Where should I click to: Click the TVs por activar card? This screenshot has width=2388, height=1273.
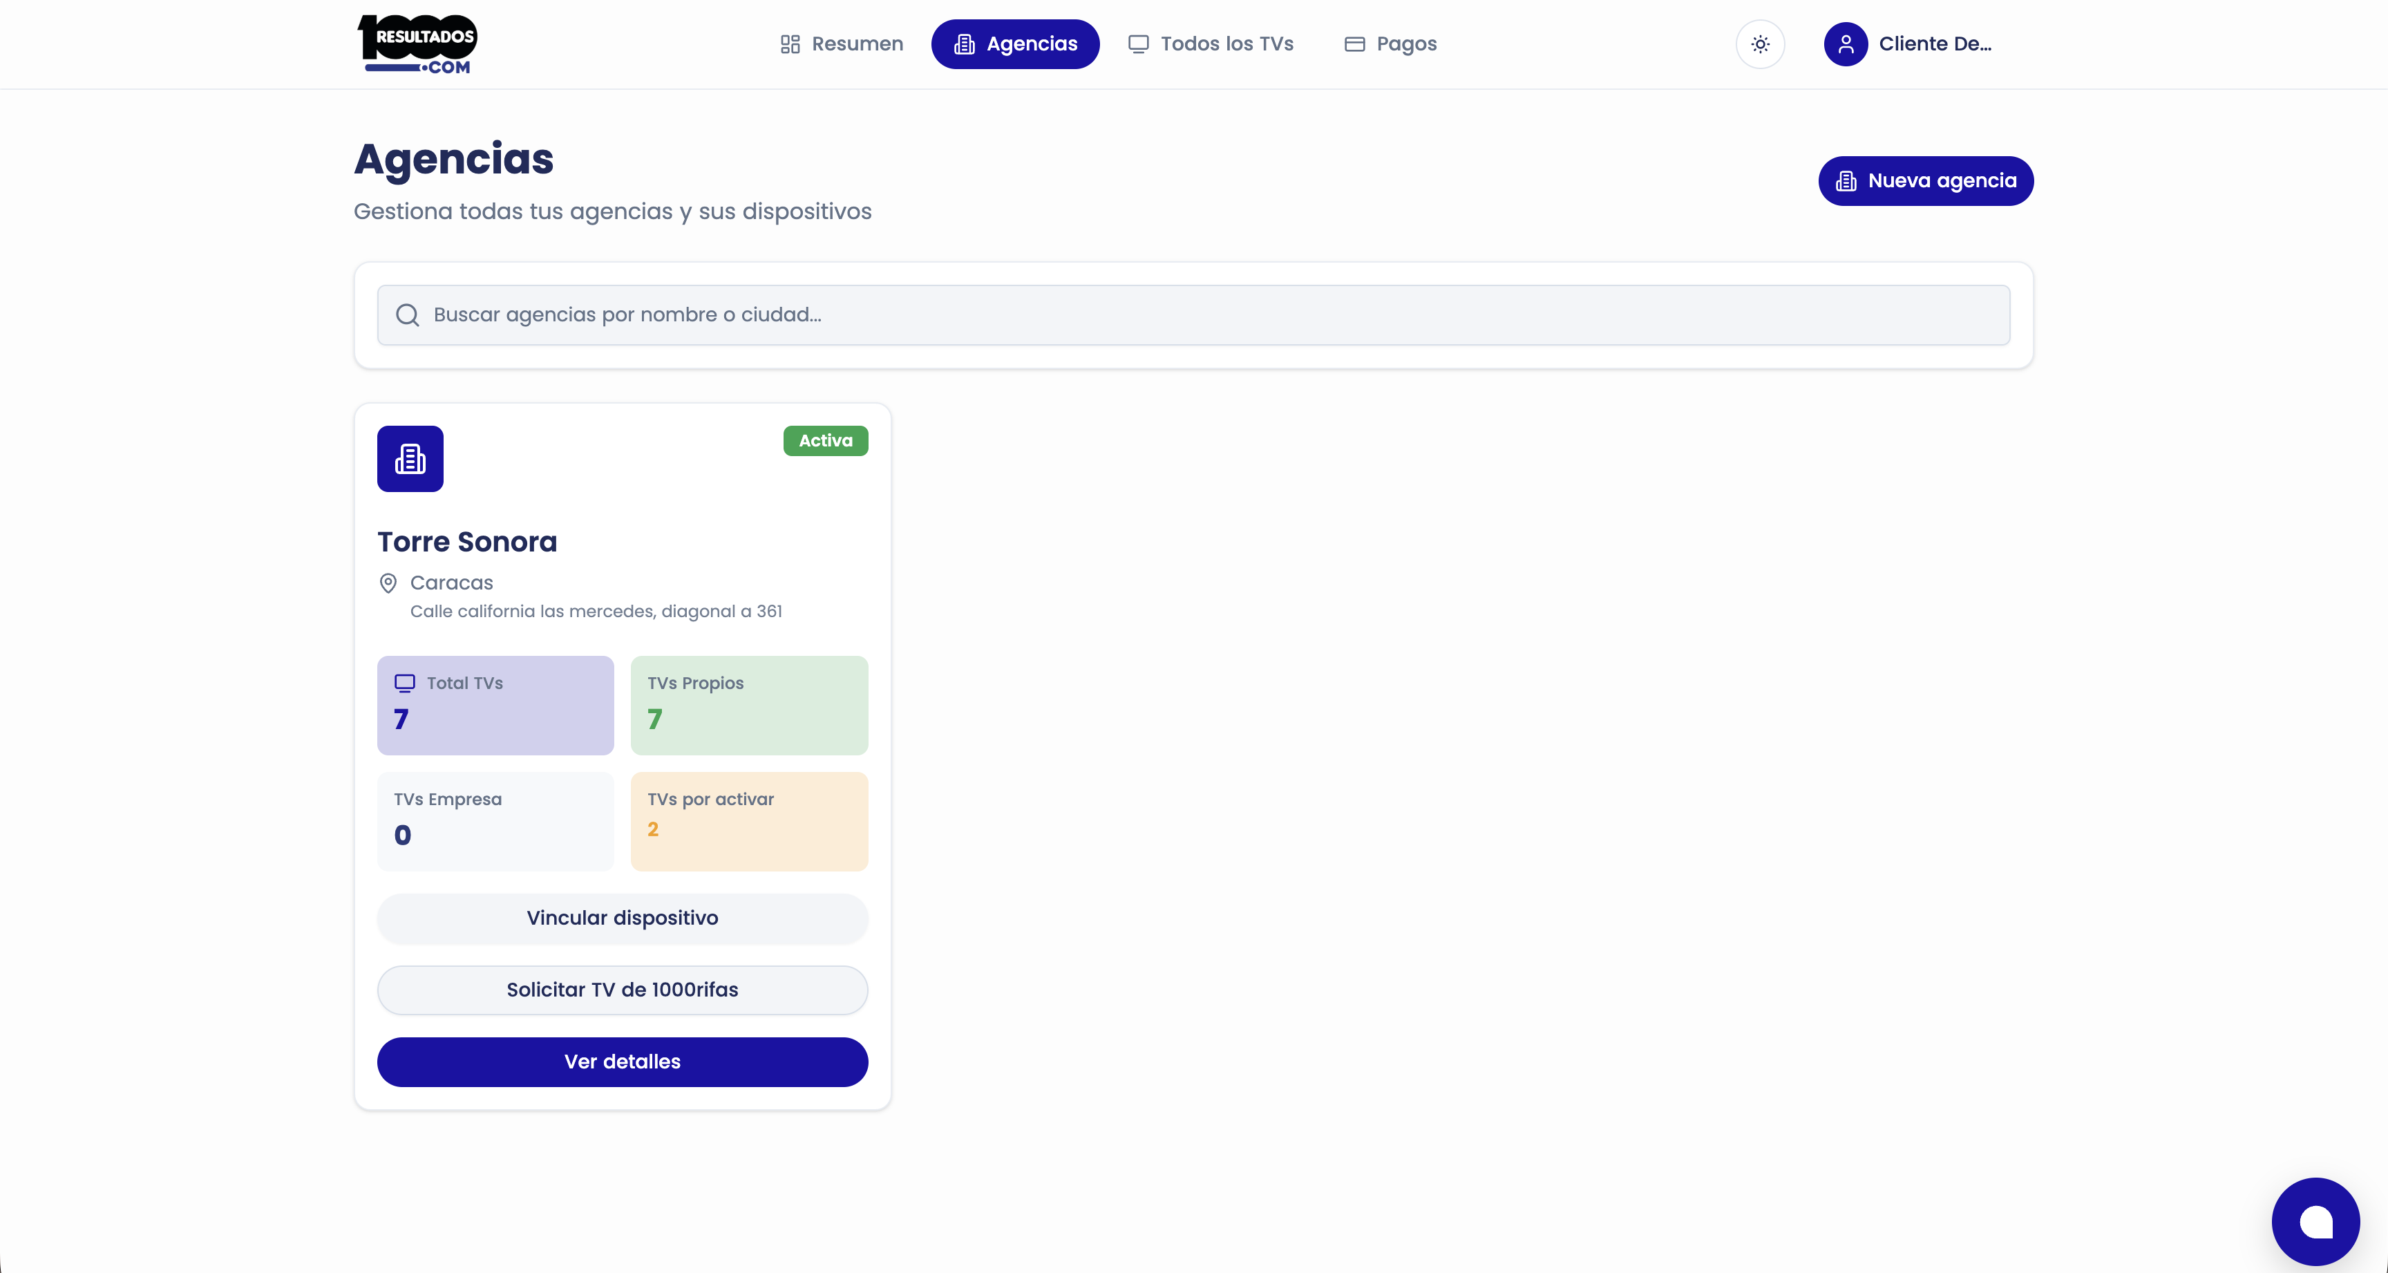[x=749, y=822]
